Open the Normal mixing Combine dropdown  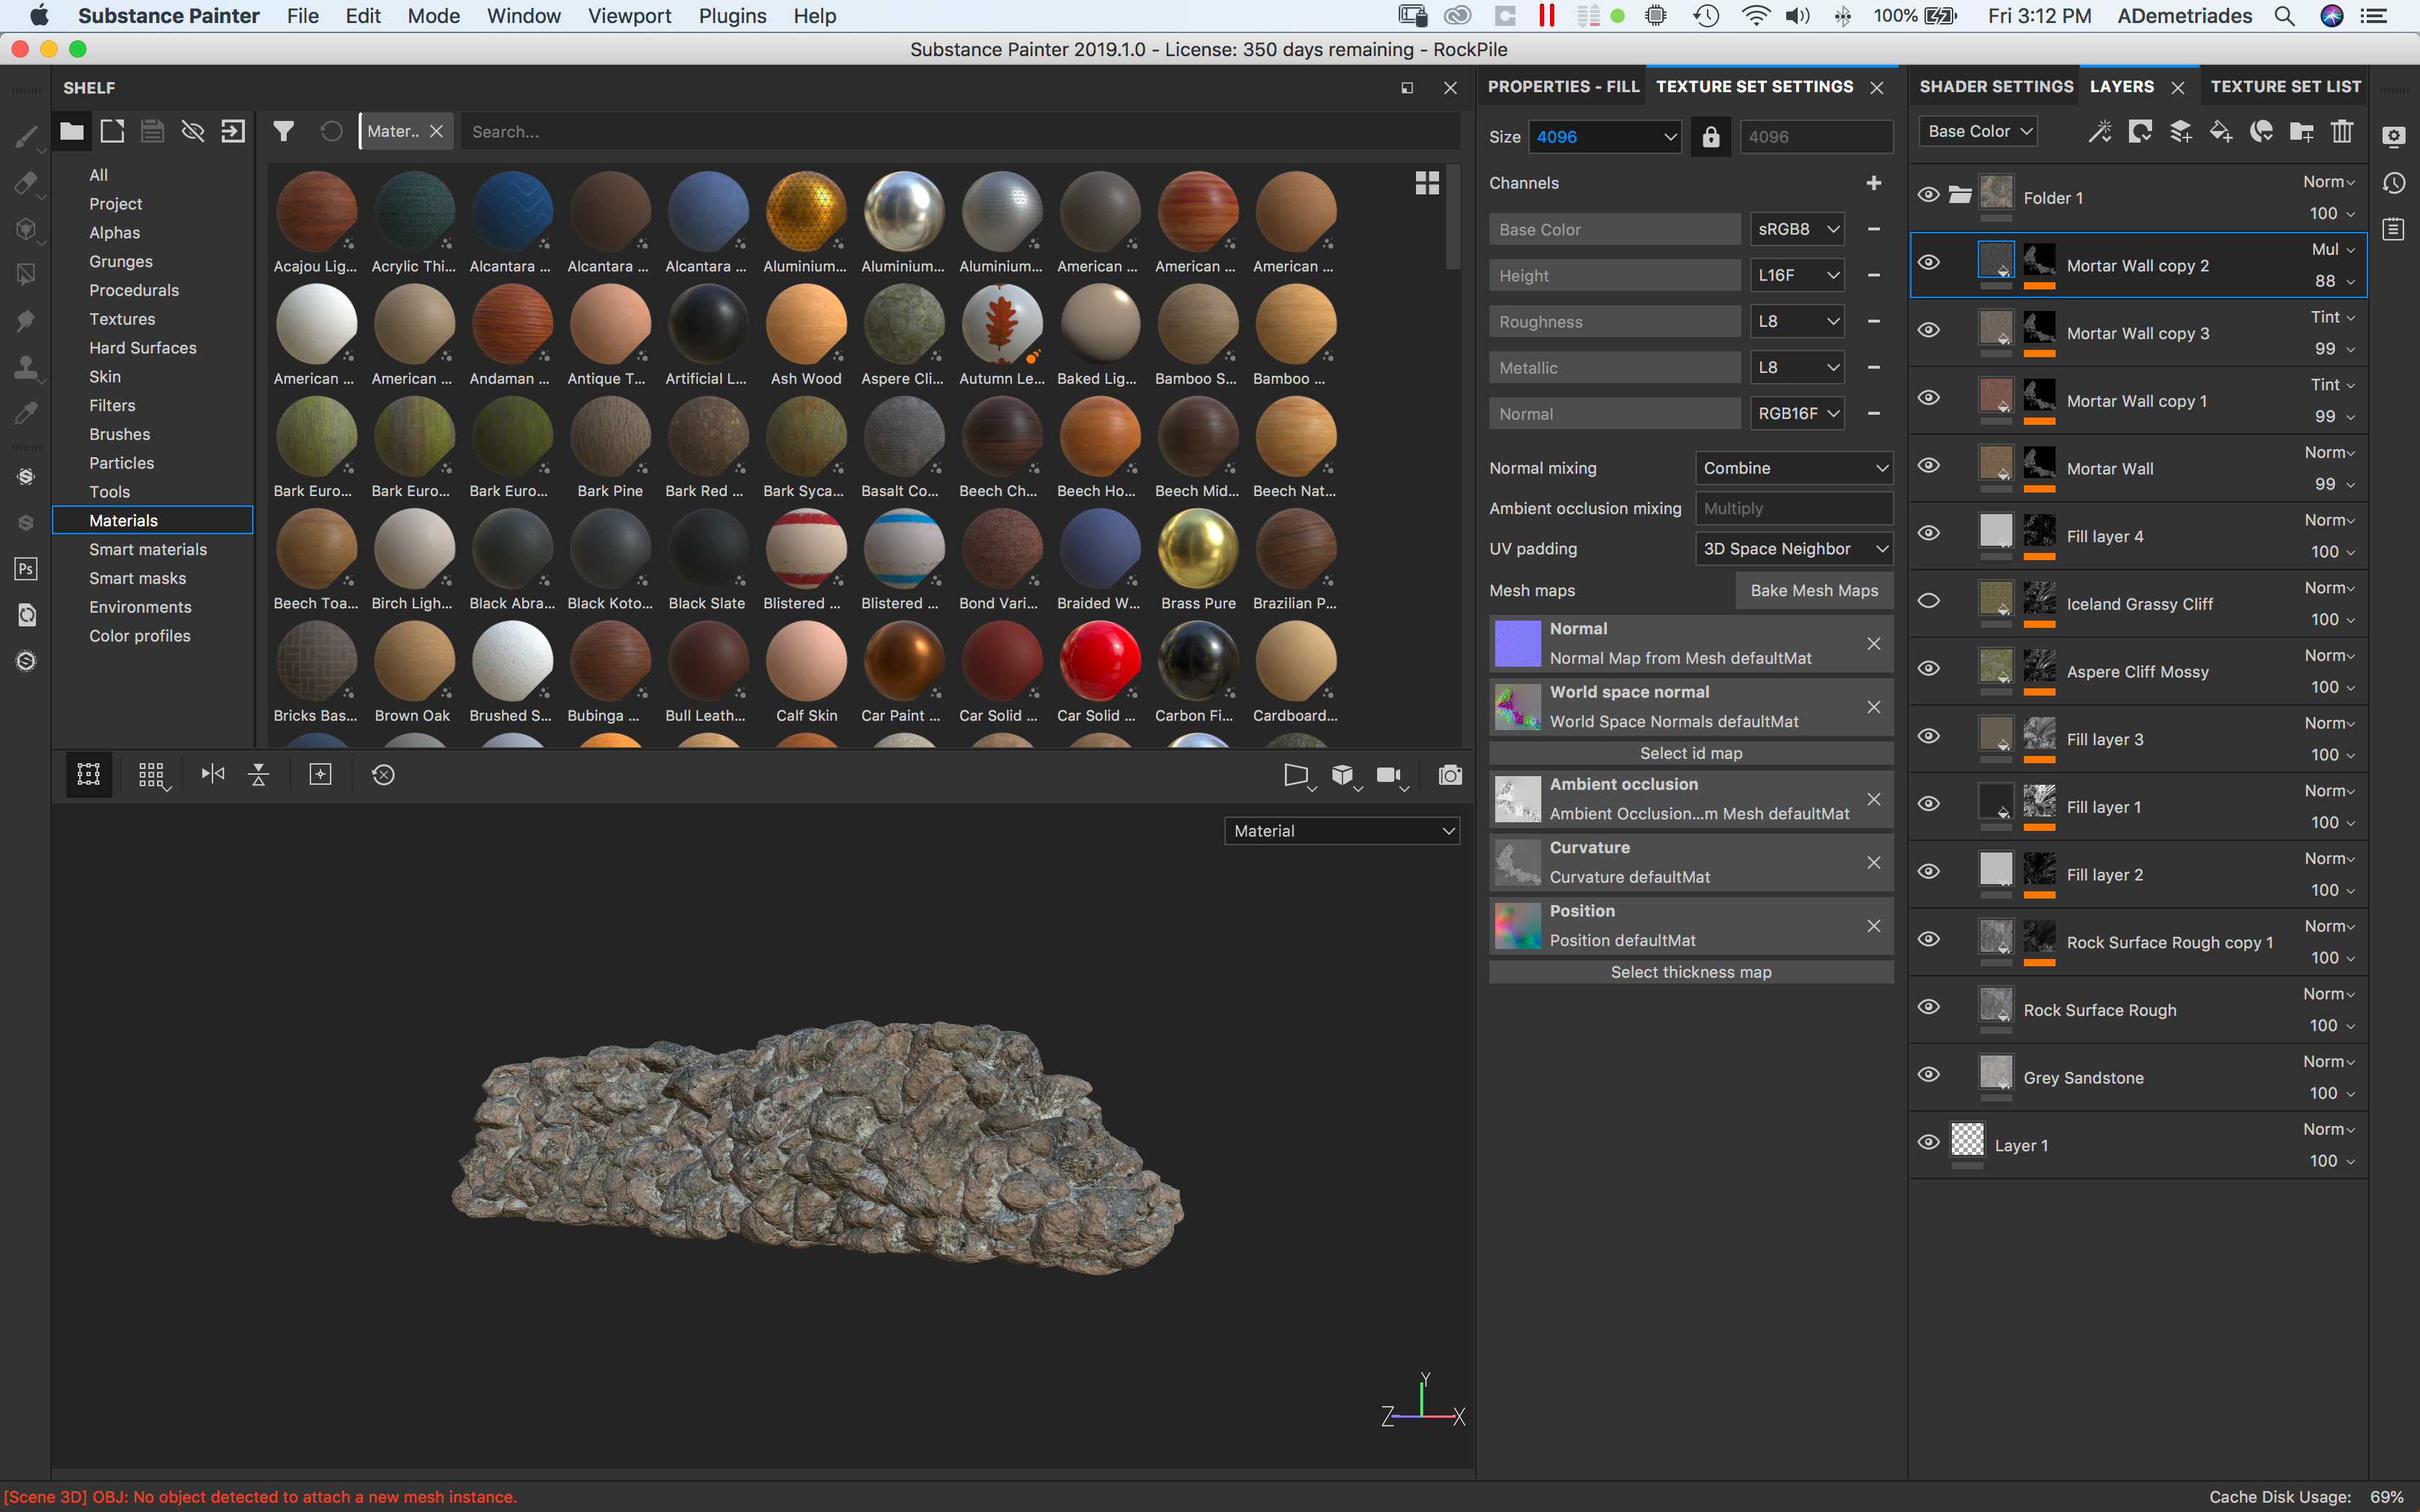point(1794,468)
